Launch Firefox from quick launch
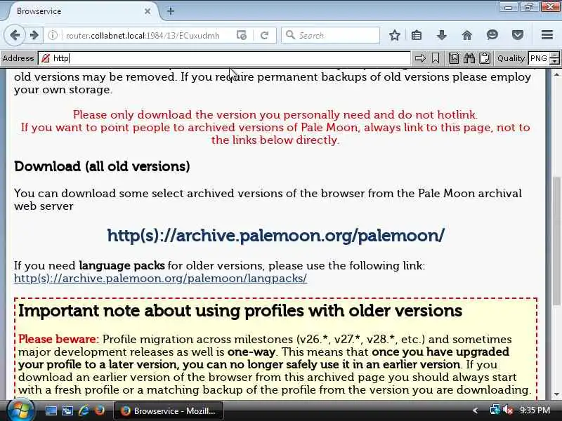The height and width of the screenshot is (421, 562). coord(100,410)
